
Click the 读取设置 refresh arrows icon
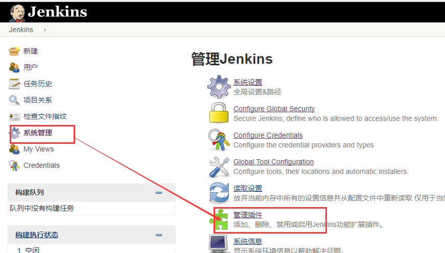219,193
